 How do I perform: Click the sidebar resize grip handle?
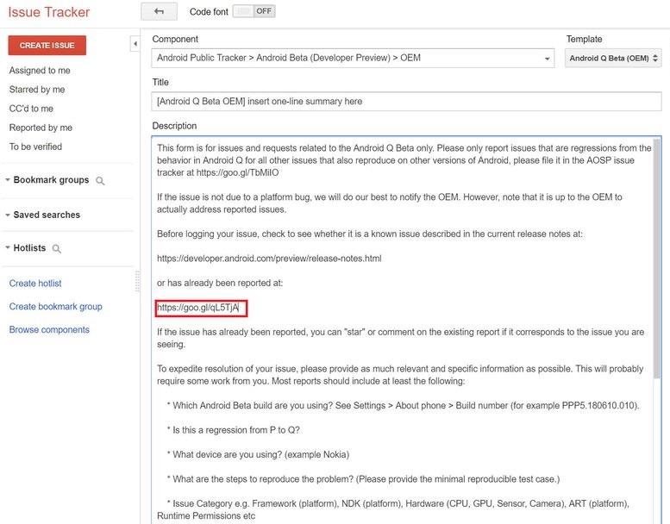point(137,282)
